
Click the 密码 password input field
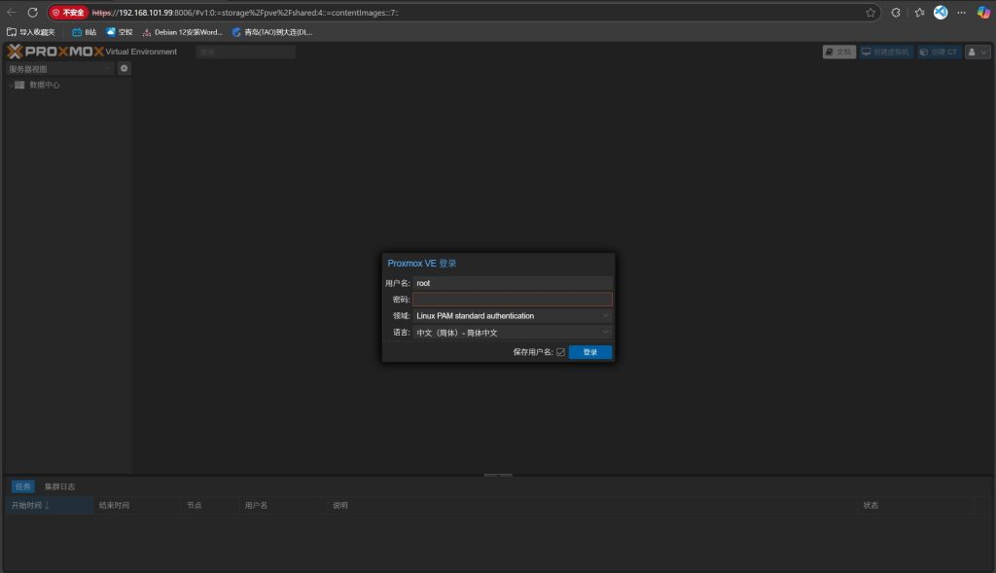[x=513, y=300]
